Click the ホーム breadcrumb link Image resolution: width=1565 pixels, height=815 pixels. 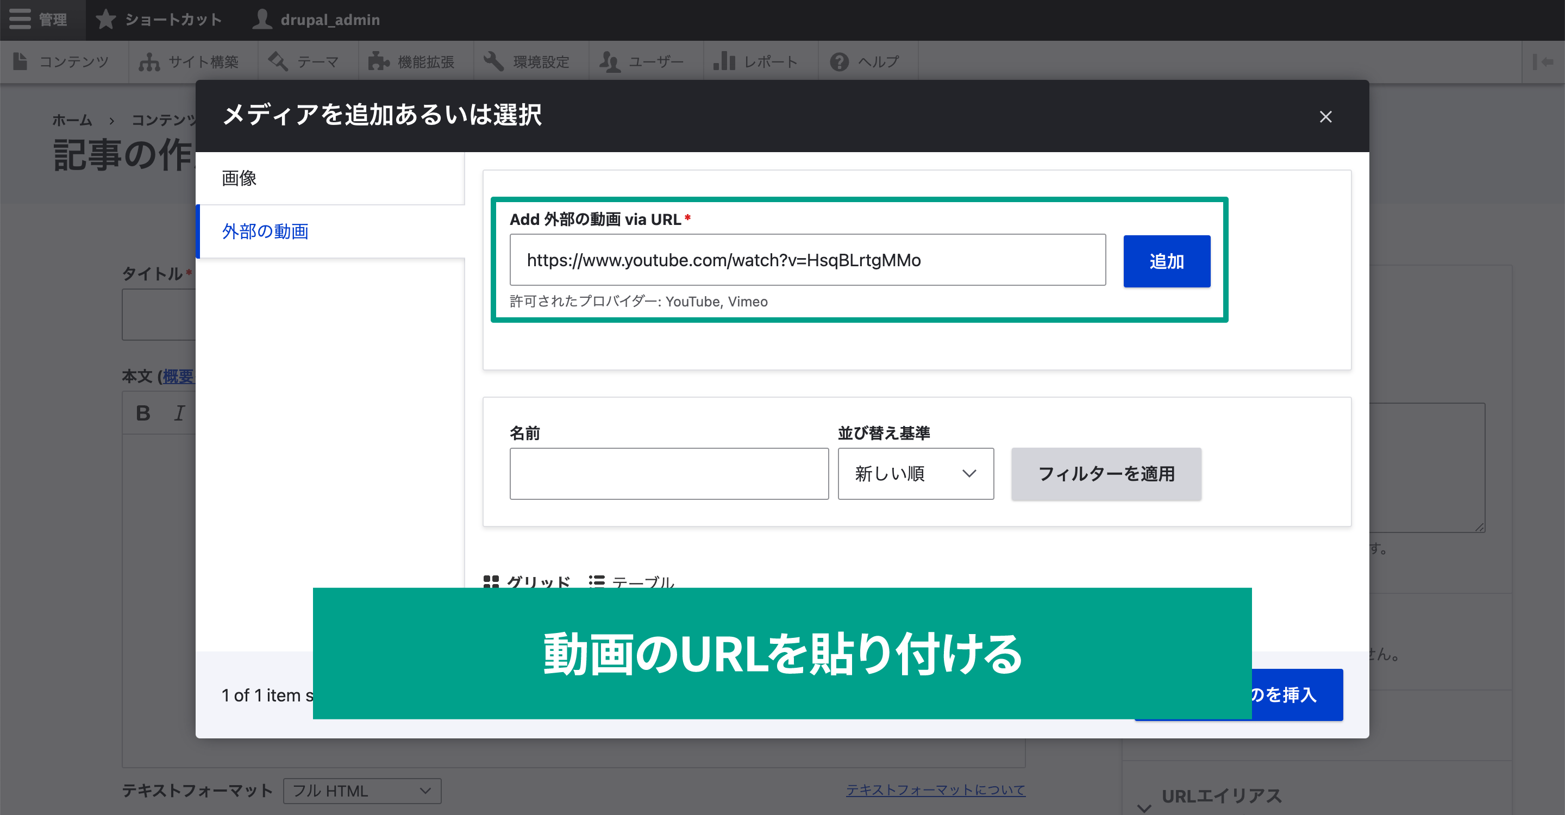click(x=72, y=120)
